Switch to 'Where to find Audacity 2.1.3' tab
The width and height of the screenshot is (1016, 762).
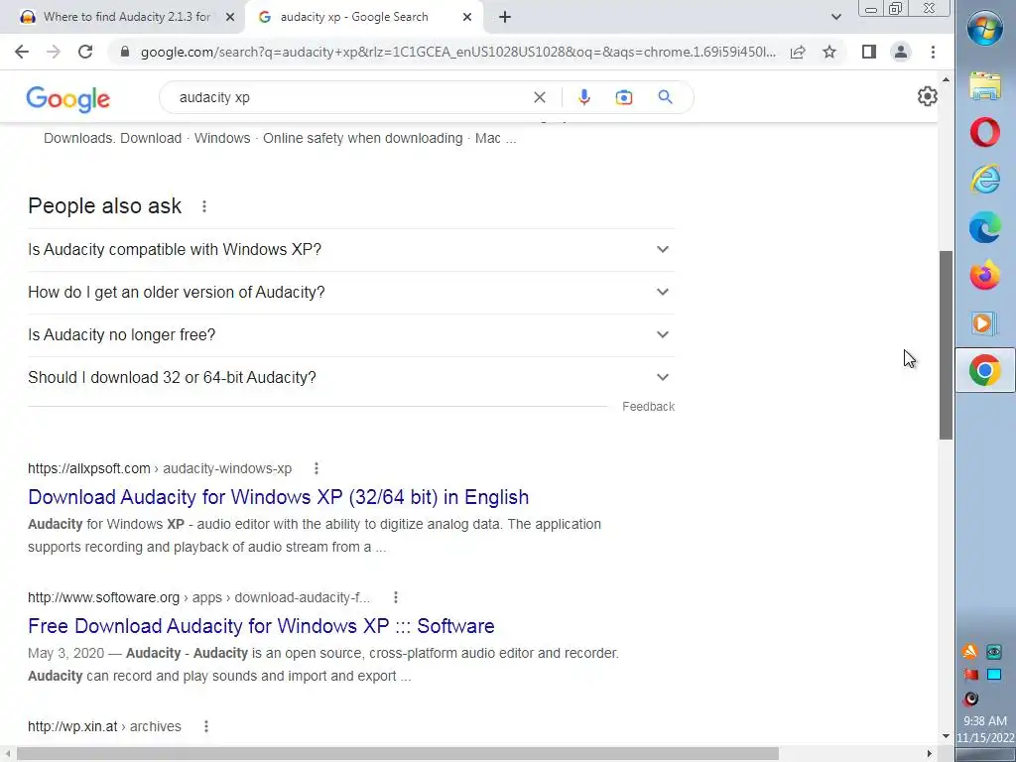[126, 17]
